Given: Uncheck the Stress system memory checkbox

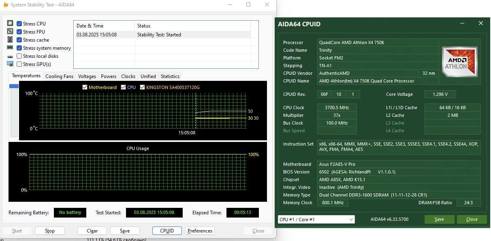Looking at the screenshot, I should coord(19,48).
